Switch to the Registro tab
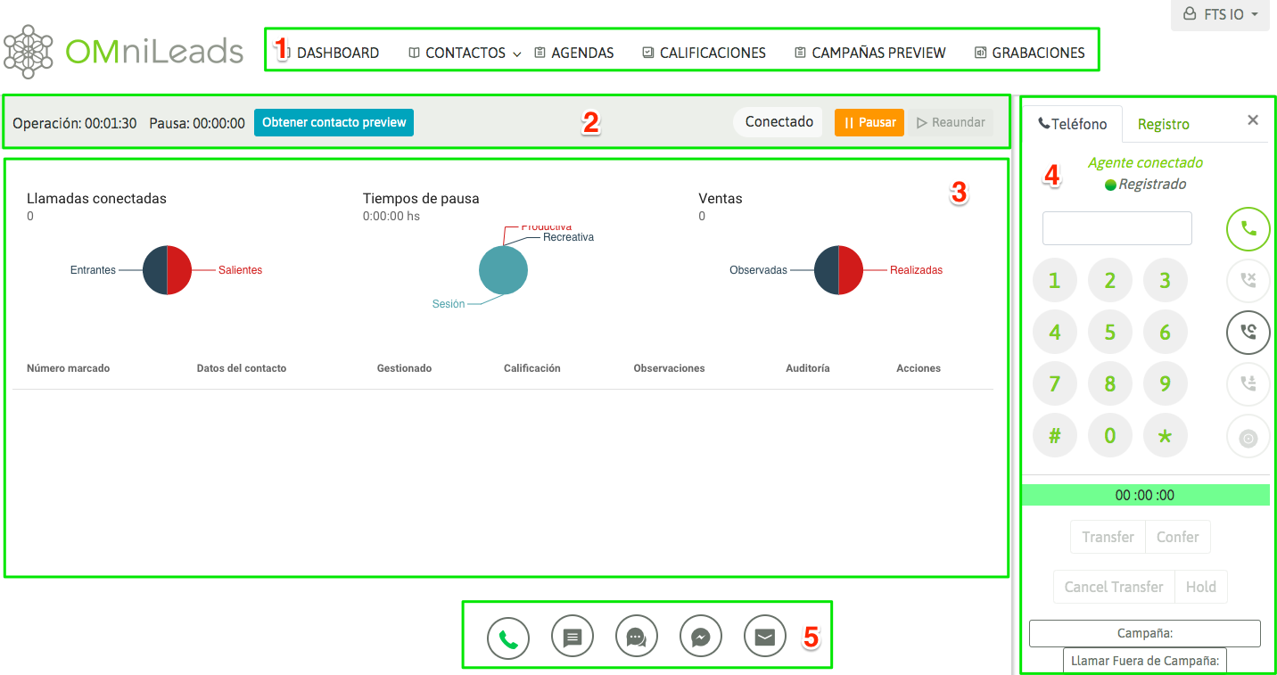 [x=1163, y=124]
